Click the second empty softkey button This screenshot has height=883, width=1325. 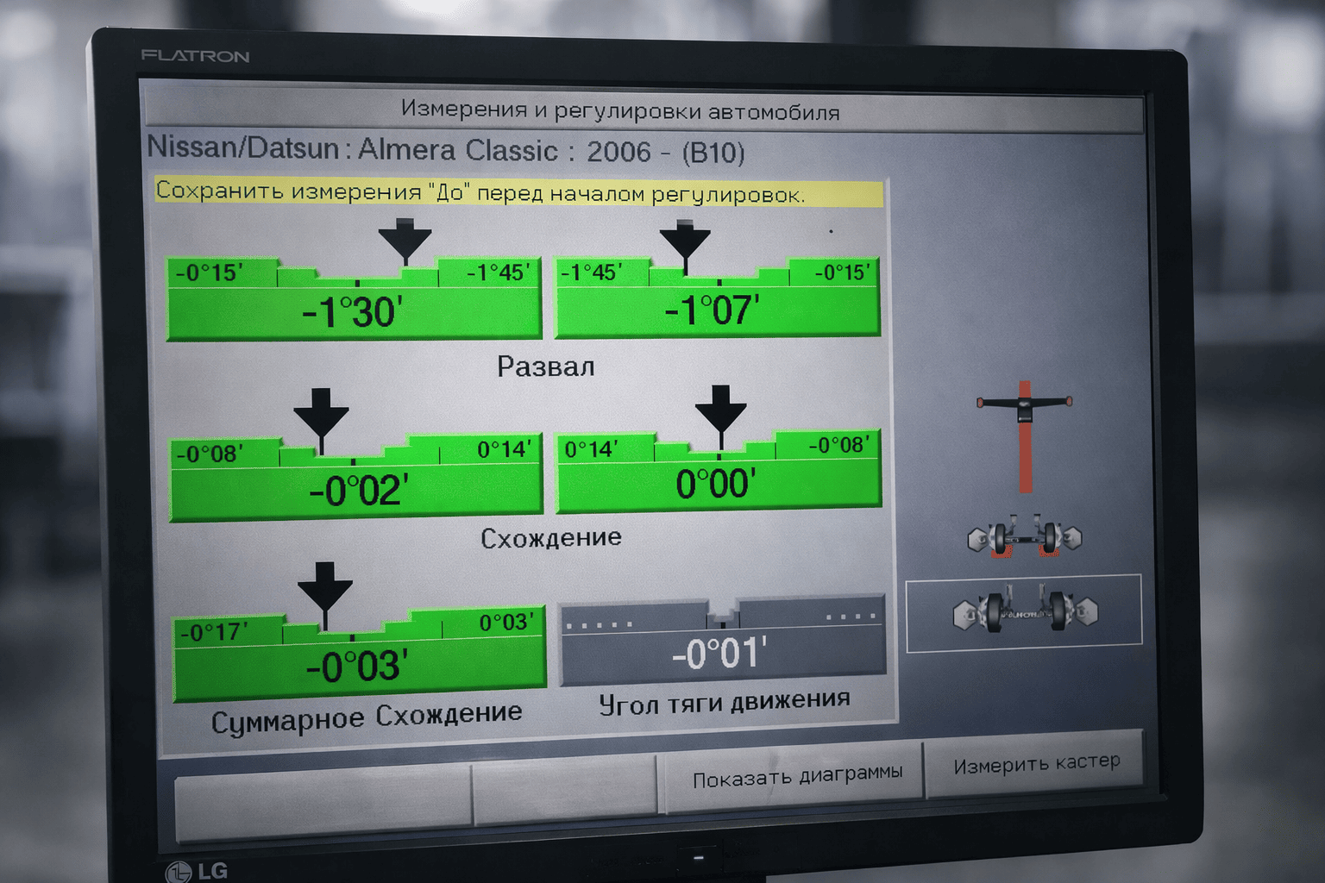coord(566,790)
